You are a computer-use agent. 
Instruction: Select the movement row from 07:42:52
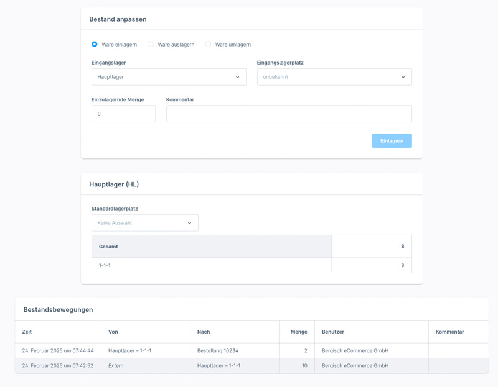click(57, 366)
